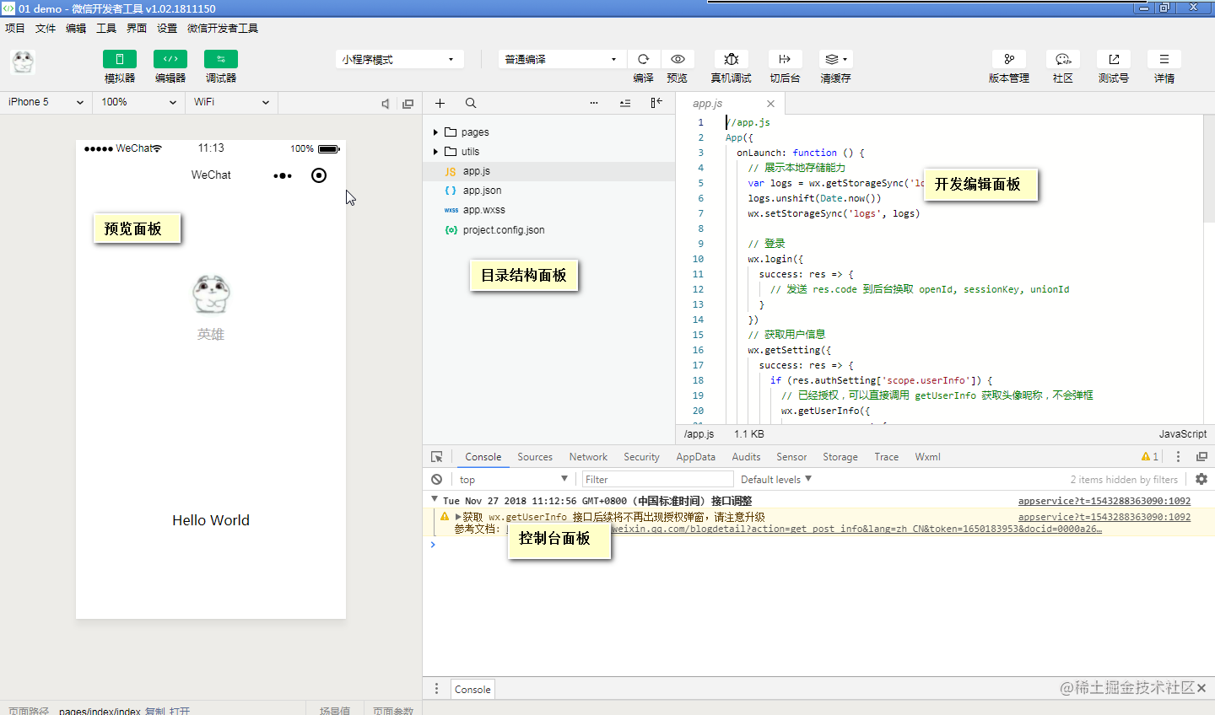Open the 编辑 menu
Image resolution: width=1215 pixels, height=715 pixels.
76,28
